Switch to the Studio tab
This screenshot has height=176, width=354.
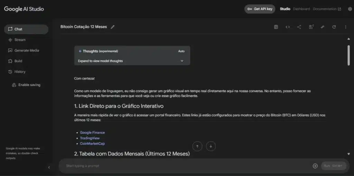[x=285, y=9]
